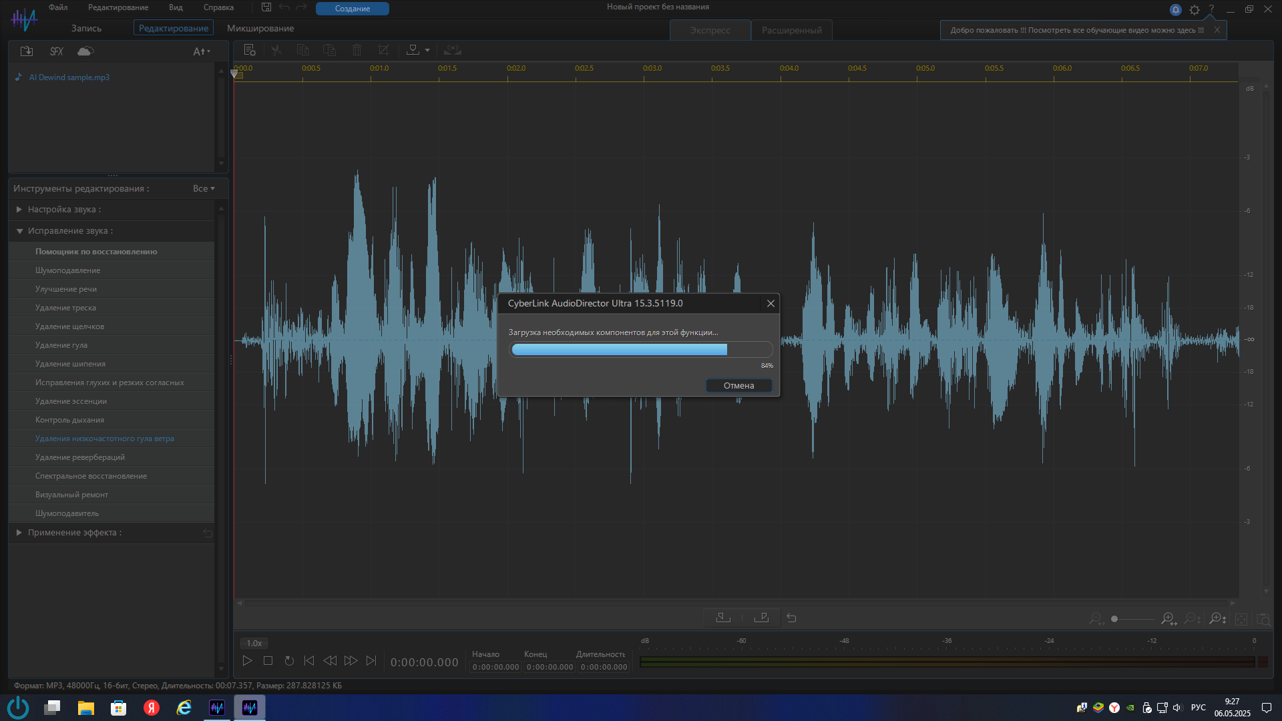The height and width of the screenshot is (721, 1282).
Task: Open the font size A dropdown in library
Action: tap(202, 51)
